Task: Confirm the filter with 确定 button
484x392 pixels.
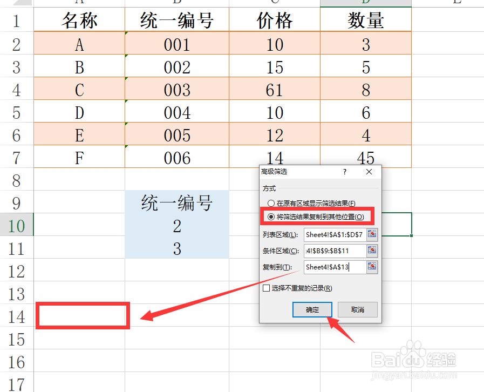Action: pyautogui.click(x=312, y=309)
